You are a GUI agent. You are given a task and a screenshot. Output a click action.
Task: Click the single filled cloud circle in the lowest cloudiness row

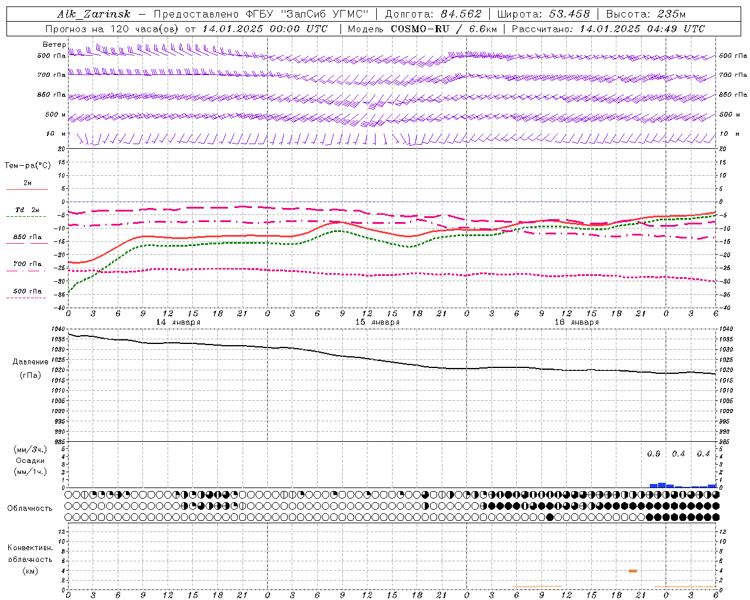550,517
